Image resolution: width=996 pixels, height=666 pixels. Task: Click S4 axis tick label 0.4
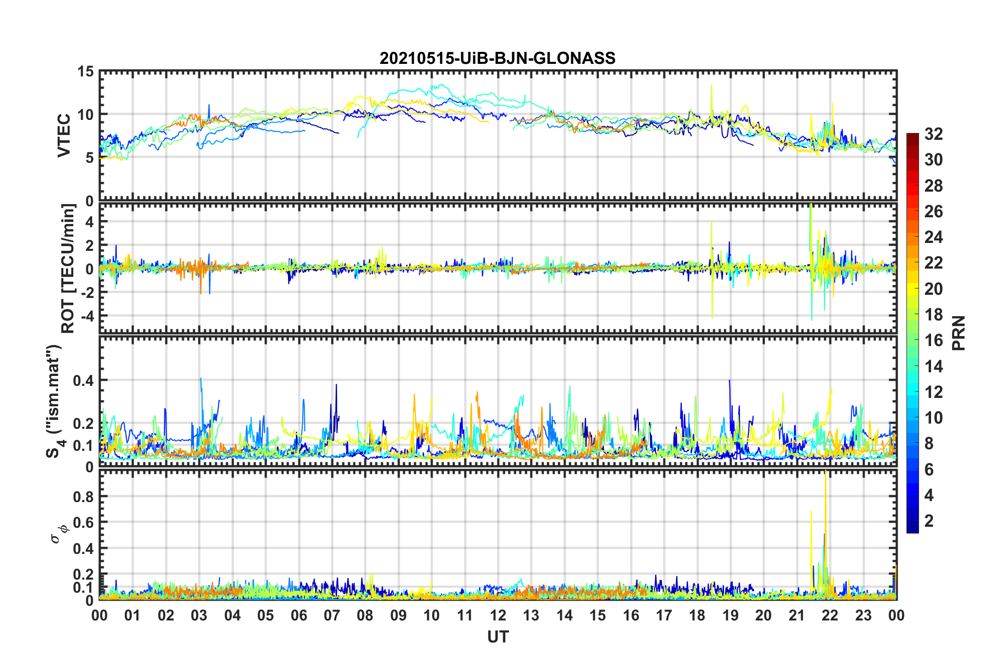tap(83, 381)
